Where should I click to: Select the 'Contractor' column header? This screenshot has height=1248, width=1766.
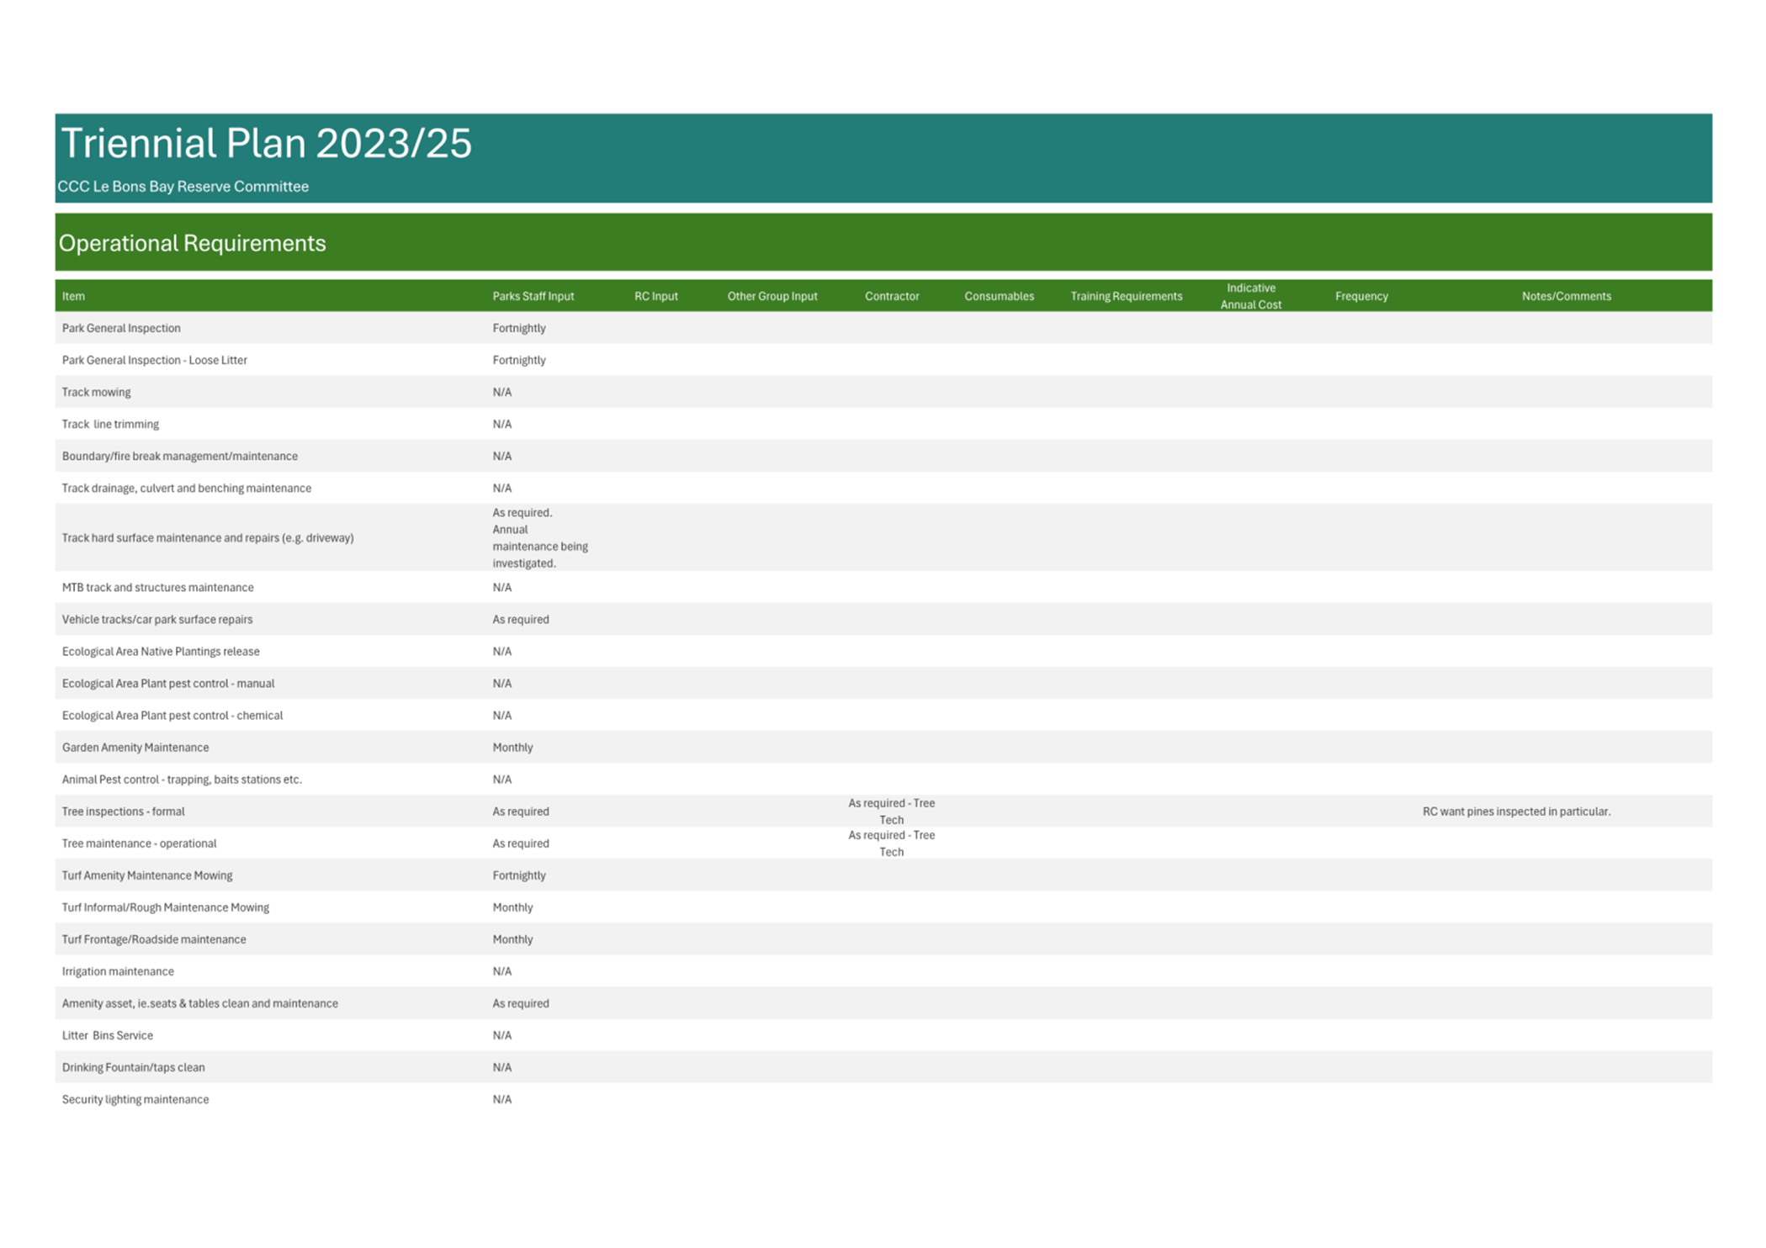point(891,296)
